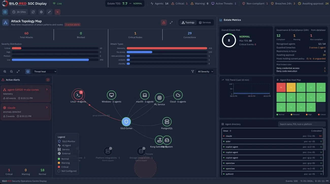Select the macOS 2 agents node
This screenshot has width=330, height=184.
point(145,95)
